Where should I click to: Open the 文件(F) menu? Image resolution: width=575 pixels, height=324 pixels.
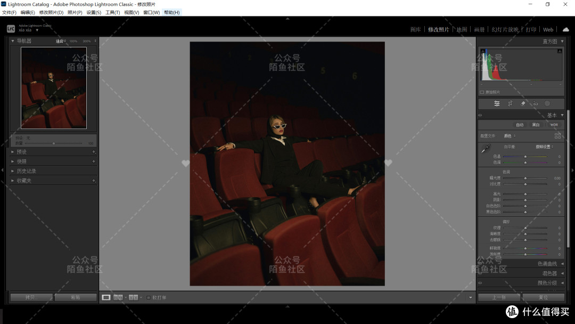[x=9, y=12]
